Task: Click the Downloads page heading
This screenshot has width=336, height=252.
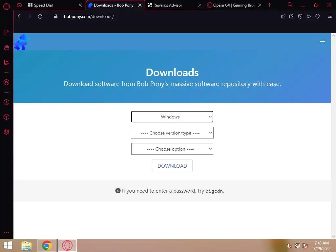Action: pyautogui.click(x=172, y=73)
